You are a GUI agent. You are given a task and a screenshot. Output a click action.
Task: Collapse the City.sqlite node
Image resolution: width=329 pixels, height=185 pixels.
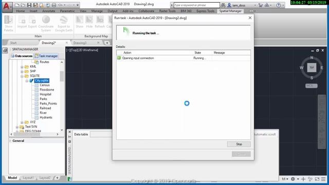tap(27, 81)
